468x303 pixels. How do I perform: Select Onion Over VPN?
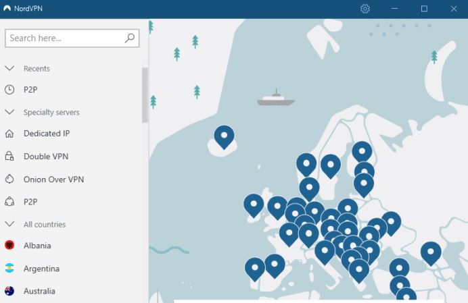53,180
